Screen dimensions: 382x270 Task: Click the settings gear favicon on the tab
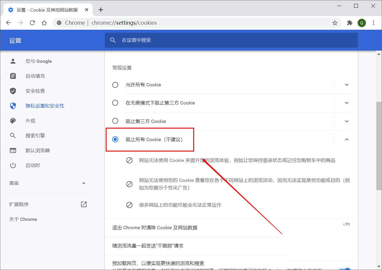(11, 10)
